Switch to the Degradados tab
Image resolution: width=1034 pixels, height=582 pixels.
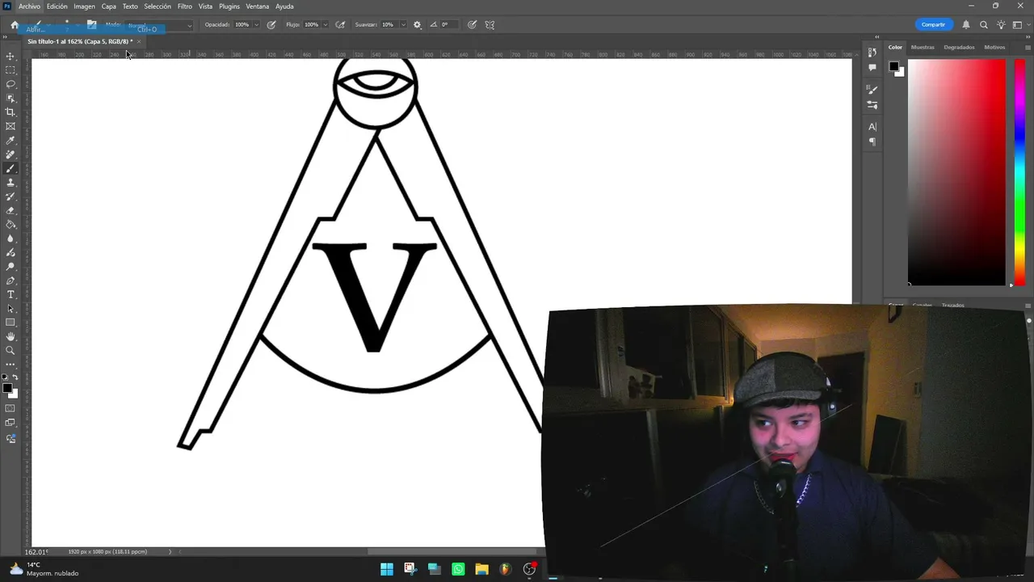959,47
